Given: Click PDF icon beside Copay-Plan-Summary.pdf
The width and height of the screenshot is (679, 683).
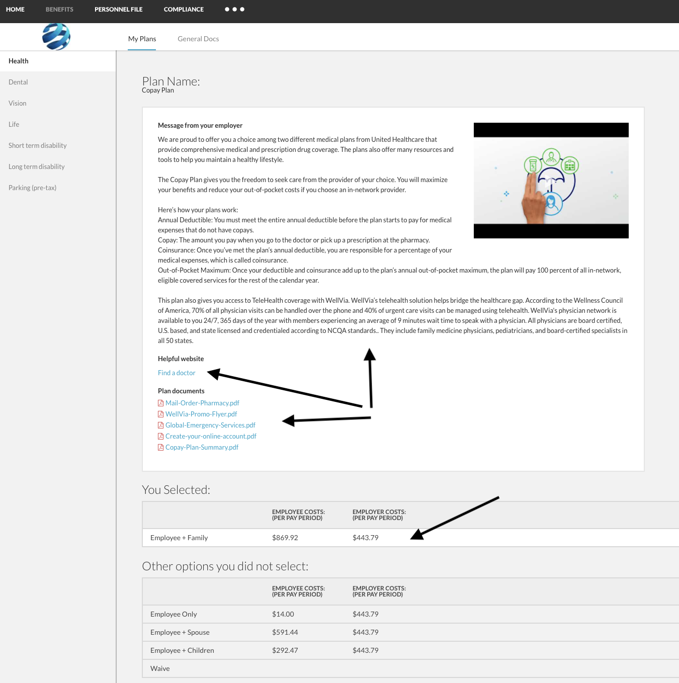Looking at the screenshot, I should click(x=161, y=447).
